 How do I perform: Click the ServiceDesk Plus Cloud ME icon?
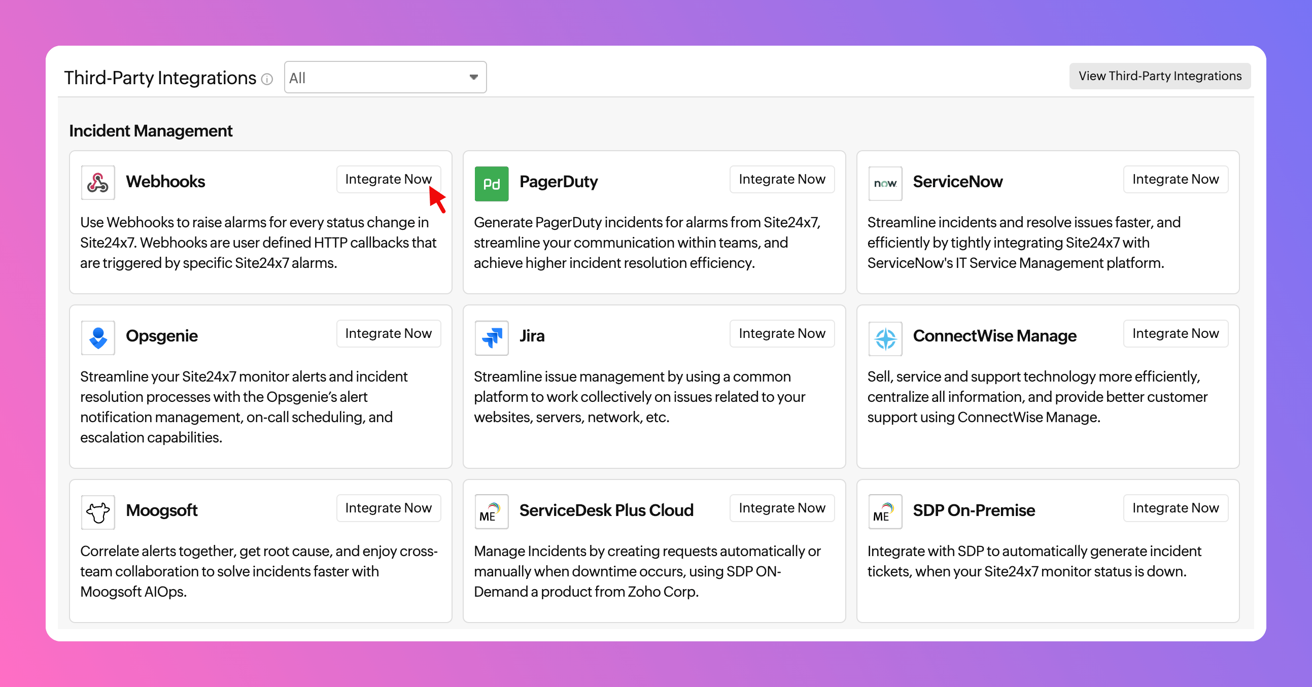491,511
